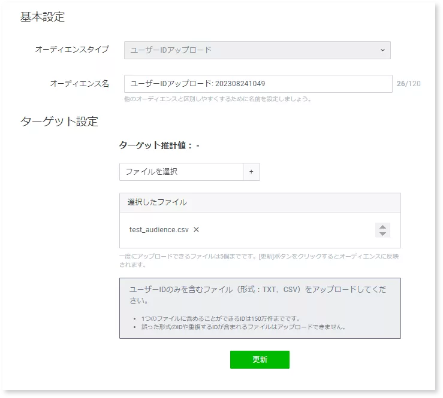Select the test_audience.csv file name

[159, 230]
